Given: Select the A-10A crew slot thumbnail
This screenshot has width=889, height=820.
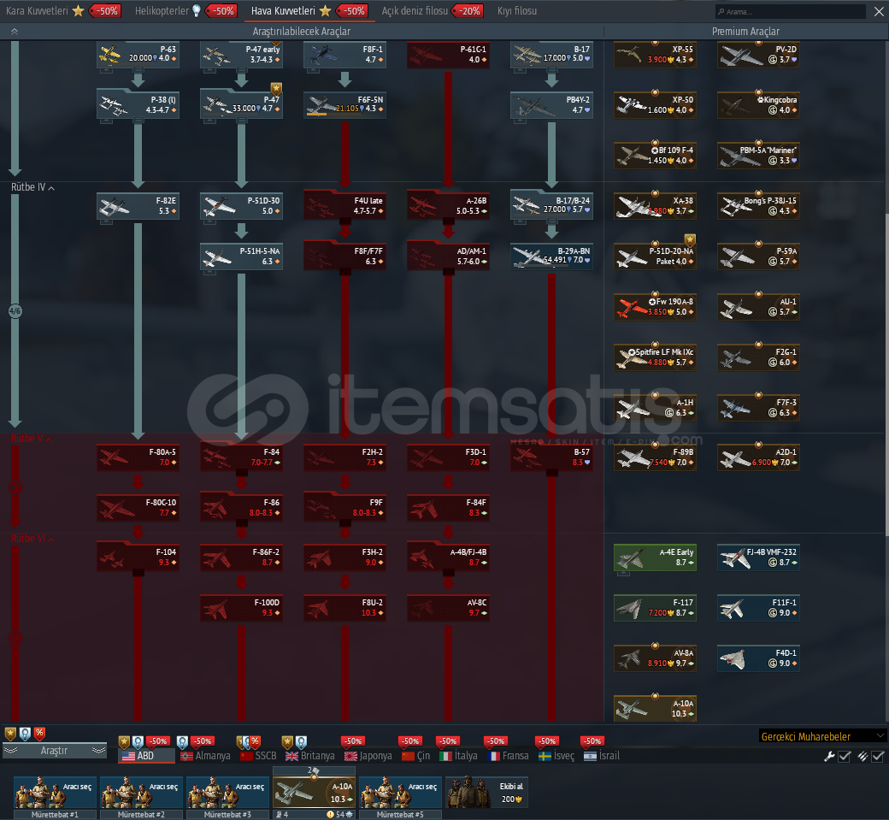Looking at the screenshot, I should click(x=314, y=793).
